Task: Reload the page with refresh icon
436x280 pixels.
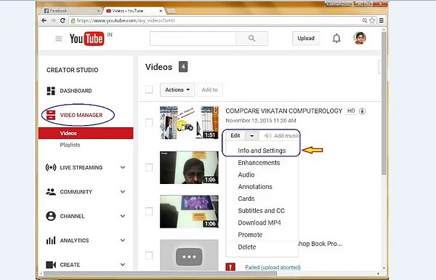Action: (62, 20)
